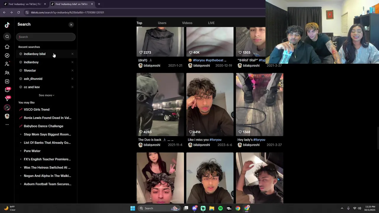This screenshot has height=213, width=379.
Task: Open the More three-dots menu
Action: click(x=7, y=125)
